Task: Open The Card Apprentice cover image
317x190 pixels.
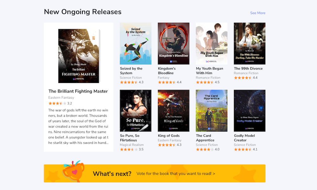Action: tap(211, 111)
